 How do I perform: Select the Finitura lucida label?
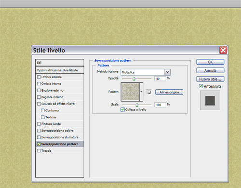pyautogui.click(x=51, y=124)
